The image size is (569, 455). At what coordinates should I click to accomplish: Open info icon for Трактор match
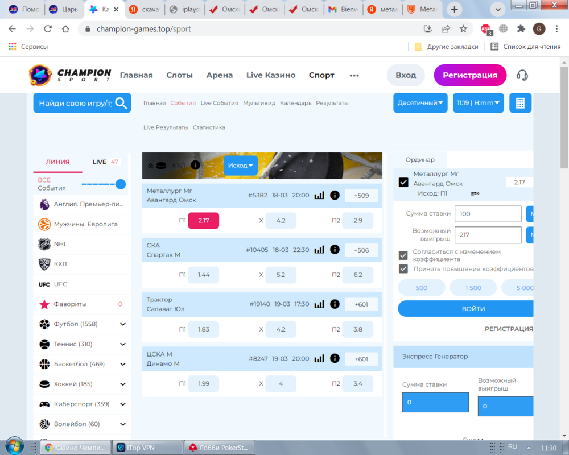point(335,304)
